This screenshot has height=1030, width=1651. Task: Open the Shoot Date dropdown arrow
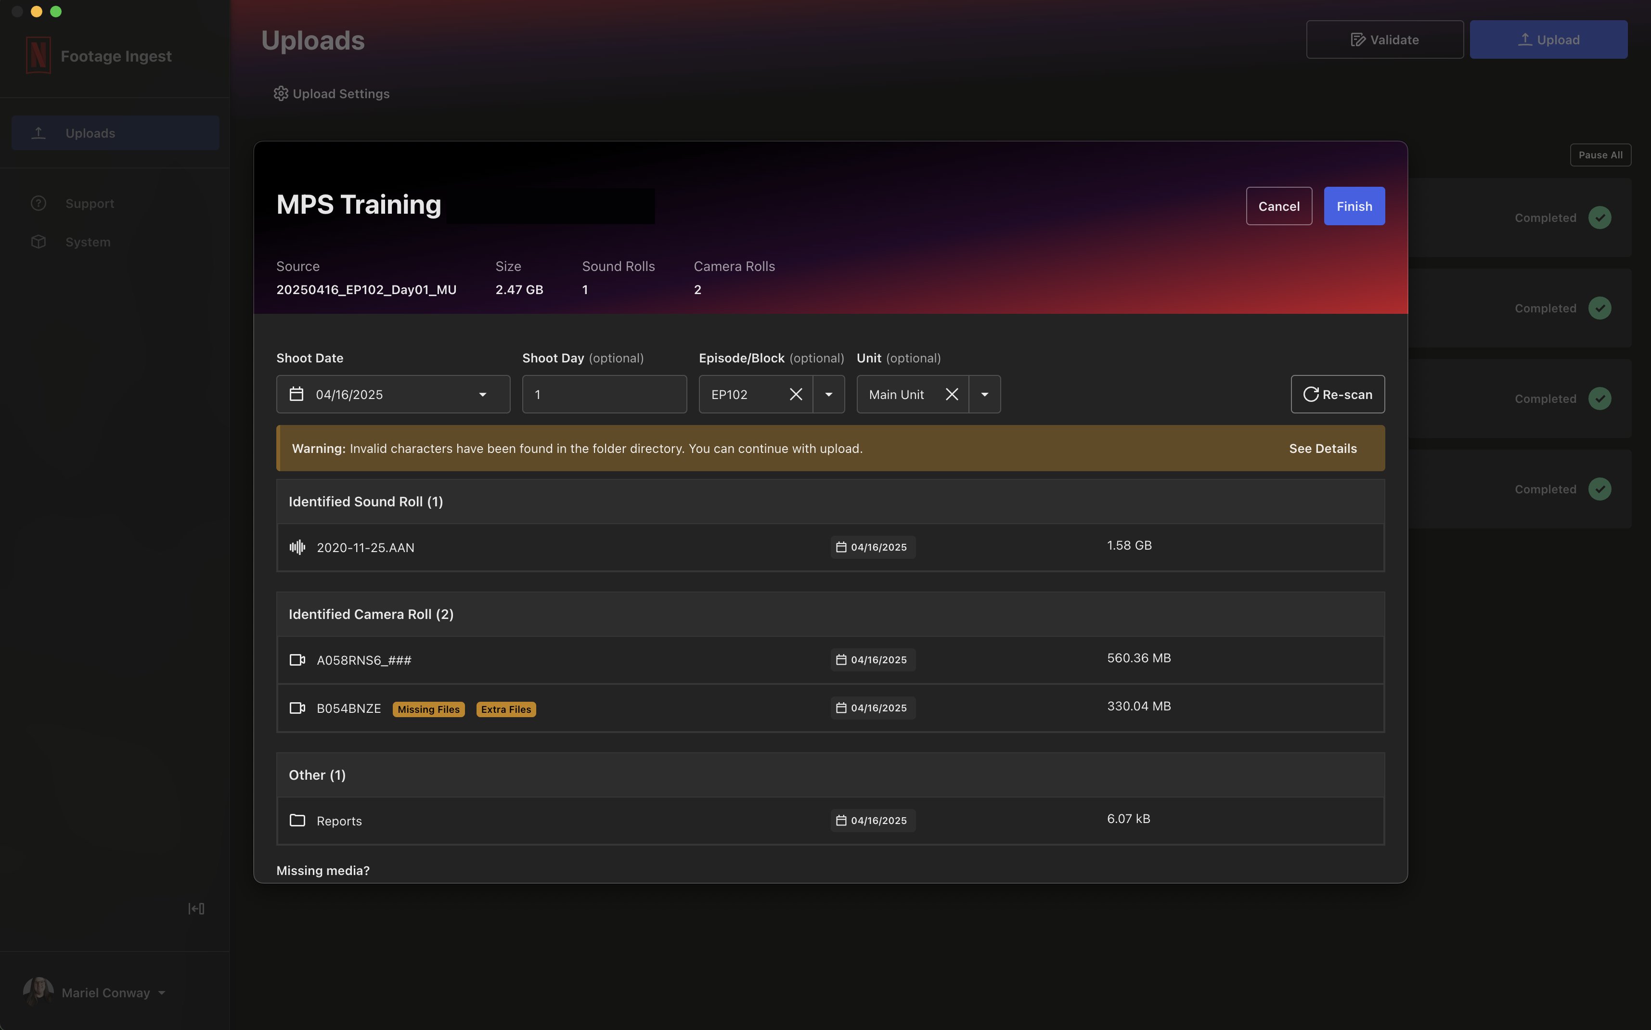[482, 394]
